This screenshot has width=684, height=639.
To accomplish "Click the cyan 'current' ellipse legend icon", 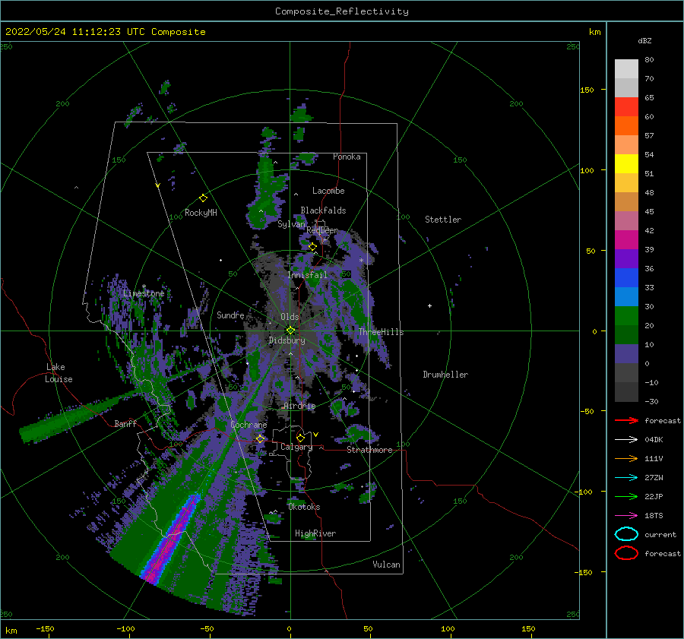I will 626,534.
